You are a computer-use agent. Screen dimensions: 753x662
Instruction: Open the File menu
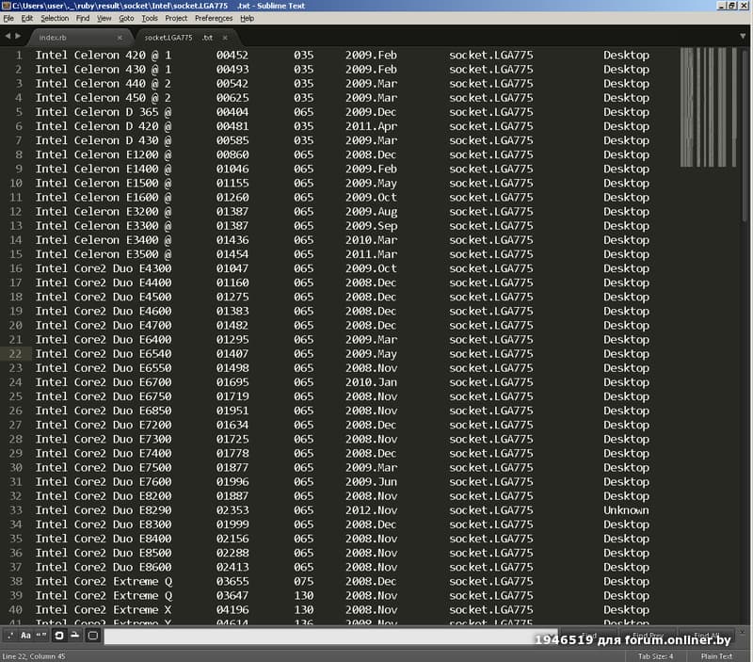pos(8,18)
